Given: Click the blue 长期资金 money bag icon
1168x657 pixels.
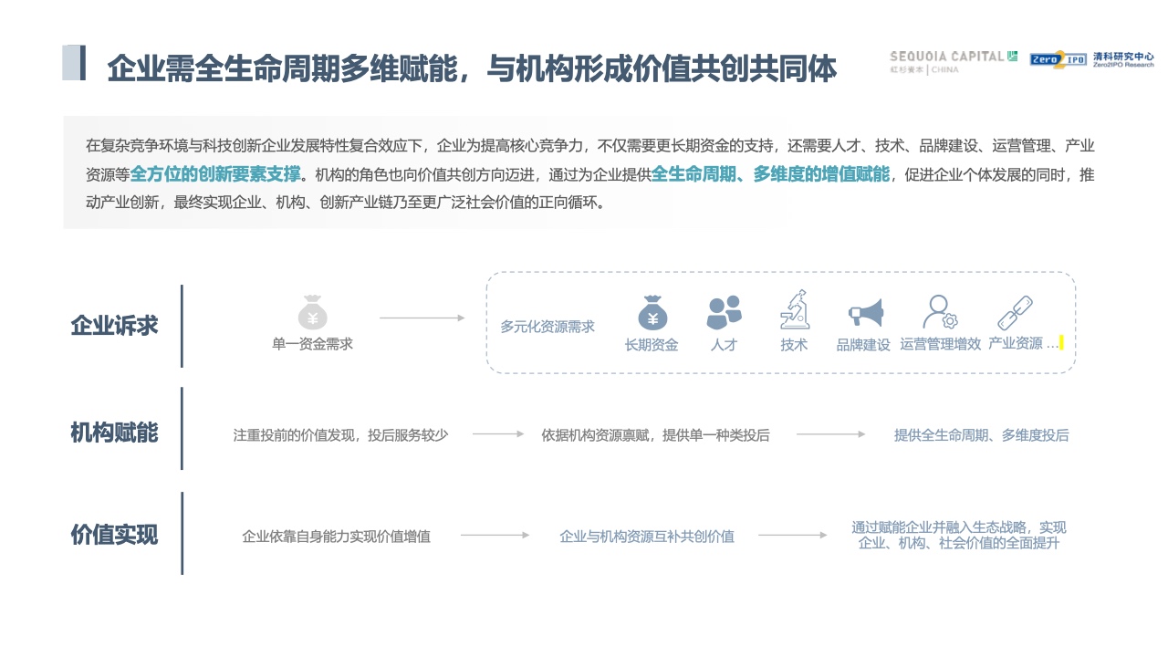Looking at the screenshot, I should coord(652,313).
